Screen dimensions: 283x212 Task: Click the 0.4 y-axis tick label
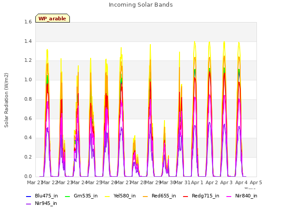click(x=28, y=137)
